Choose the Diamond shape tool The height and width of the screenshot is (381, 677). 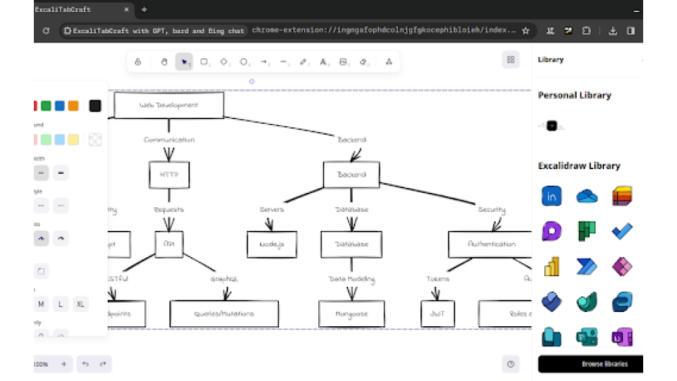pos(224,62)
